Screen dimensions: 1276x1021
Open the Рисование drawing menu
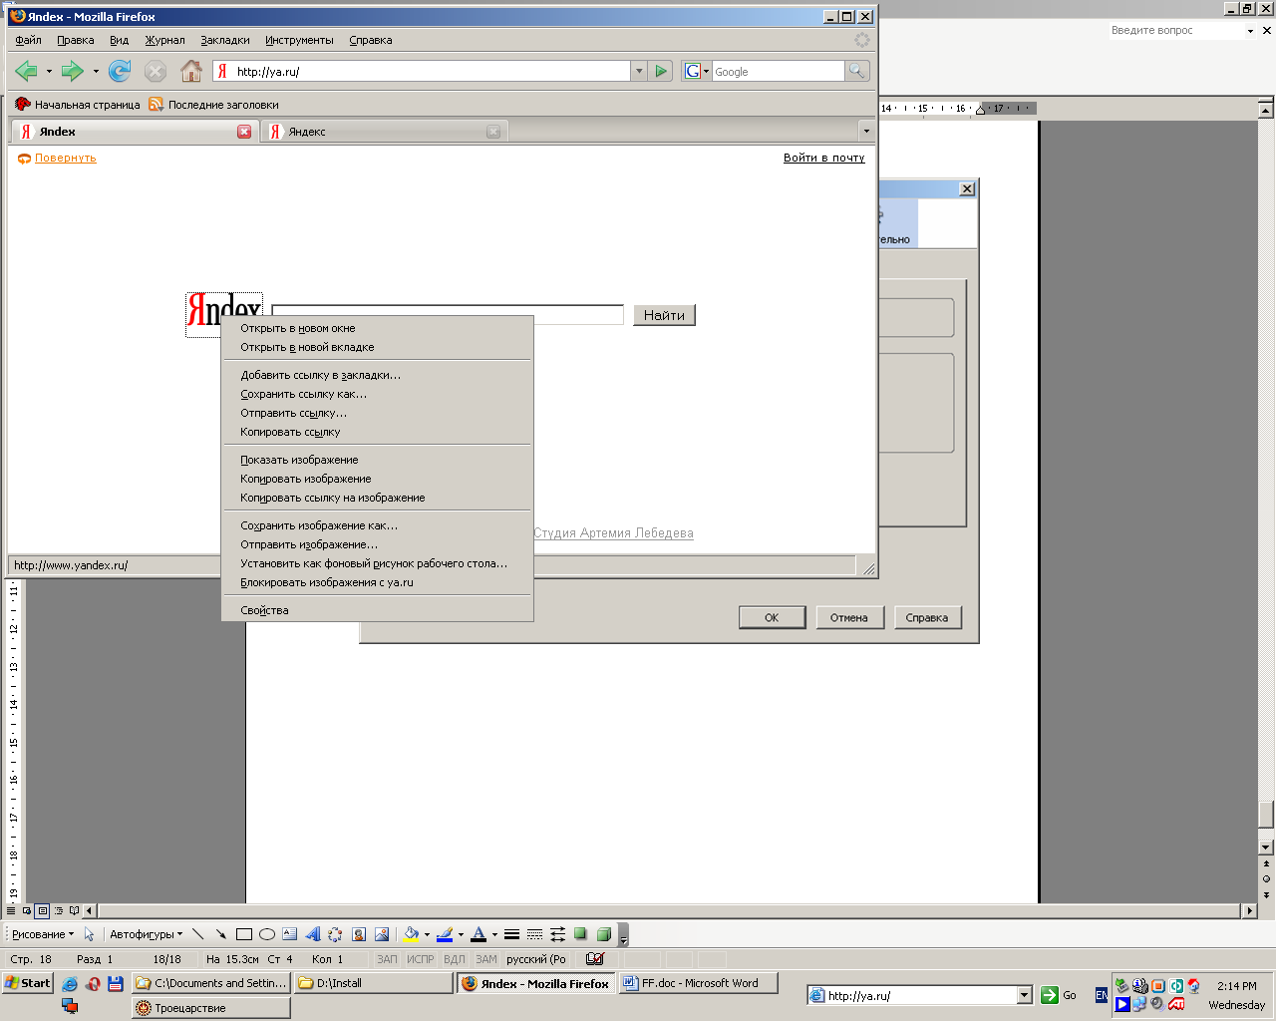pos(43,934)
